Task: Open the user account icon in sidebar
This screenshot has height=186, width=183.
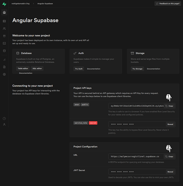Action: (x=4, y=124)
